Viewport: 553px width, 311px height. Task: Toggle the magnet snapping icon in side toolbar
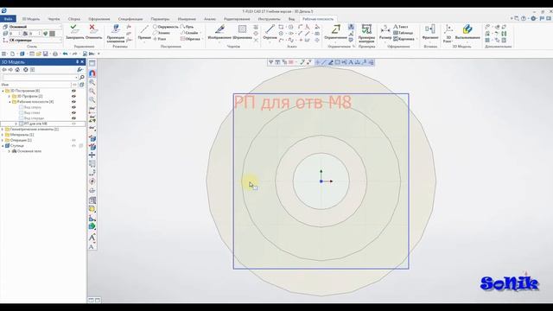click(92, 73)
